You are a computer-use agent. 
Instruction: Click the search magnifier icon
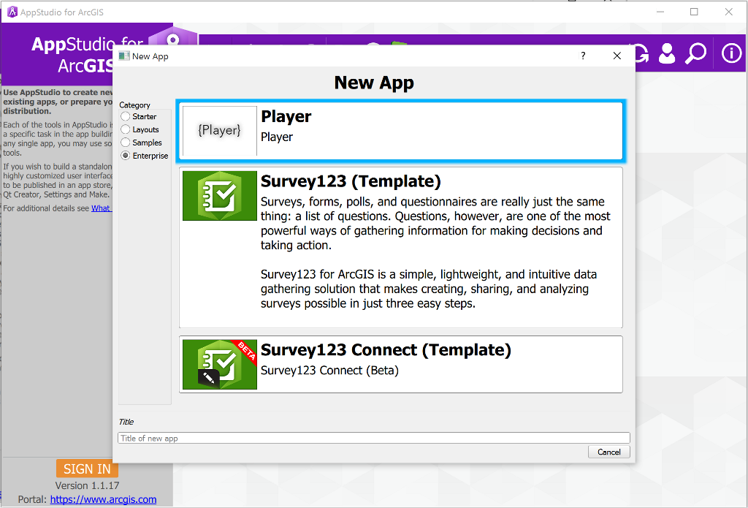tap(695, 53)
